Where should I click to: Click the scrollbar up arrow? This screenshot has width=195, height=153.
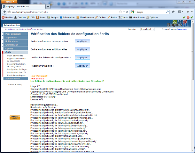(192, 21)
